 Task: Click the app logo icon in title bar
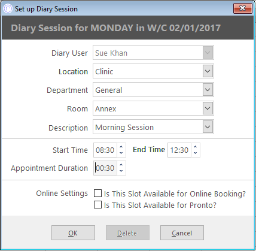pos(8,8)
